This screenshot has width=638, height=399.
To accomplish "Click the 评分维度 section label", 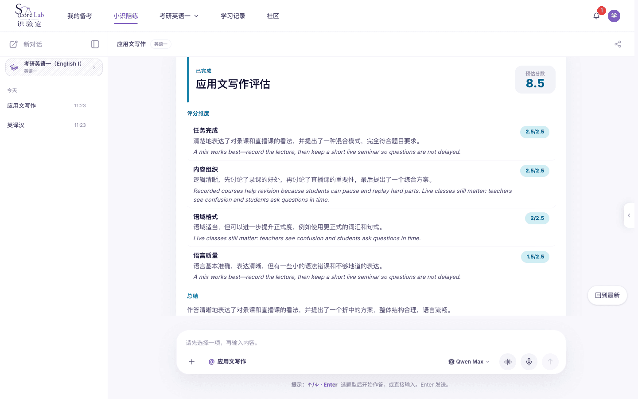I will (x=198, y=113).
